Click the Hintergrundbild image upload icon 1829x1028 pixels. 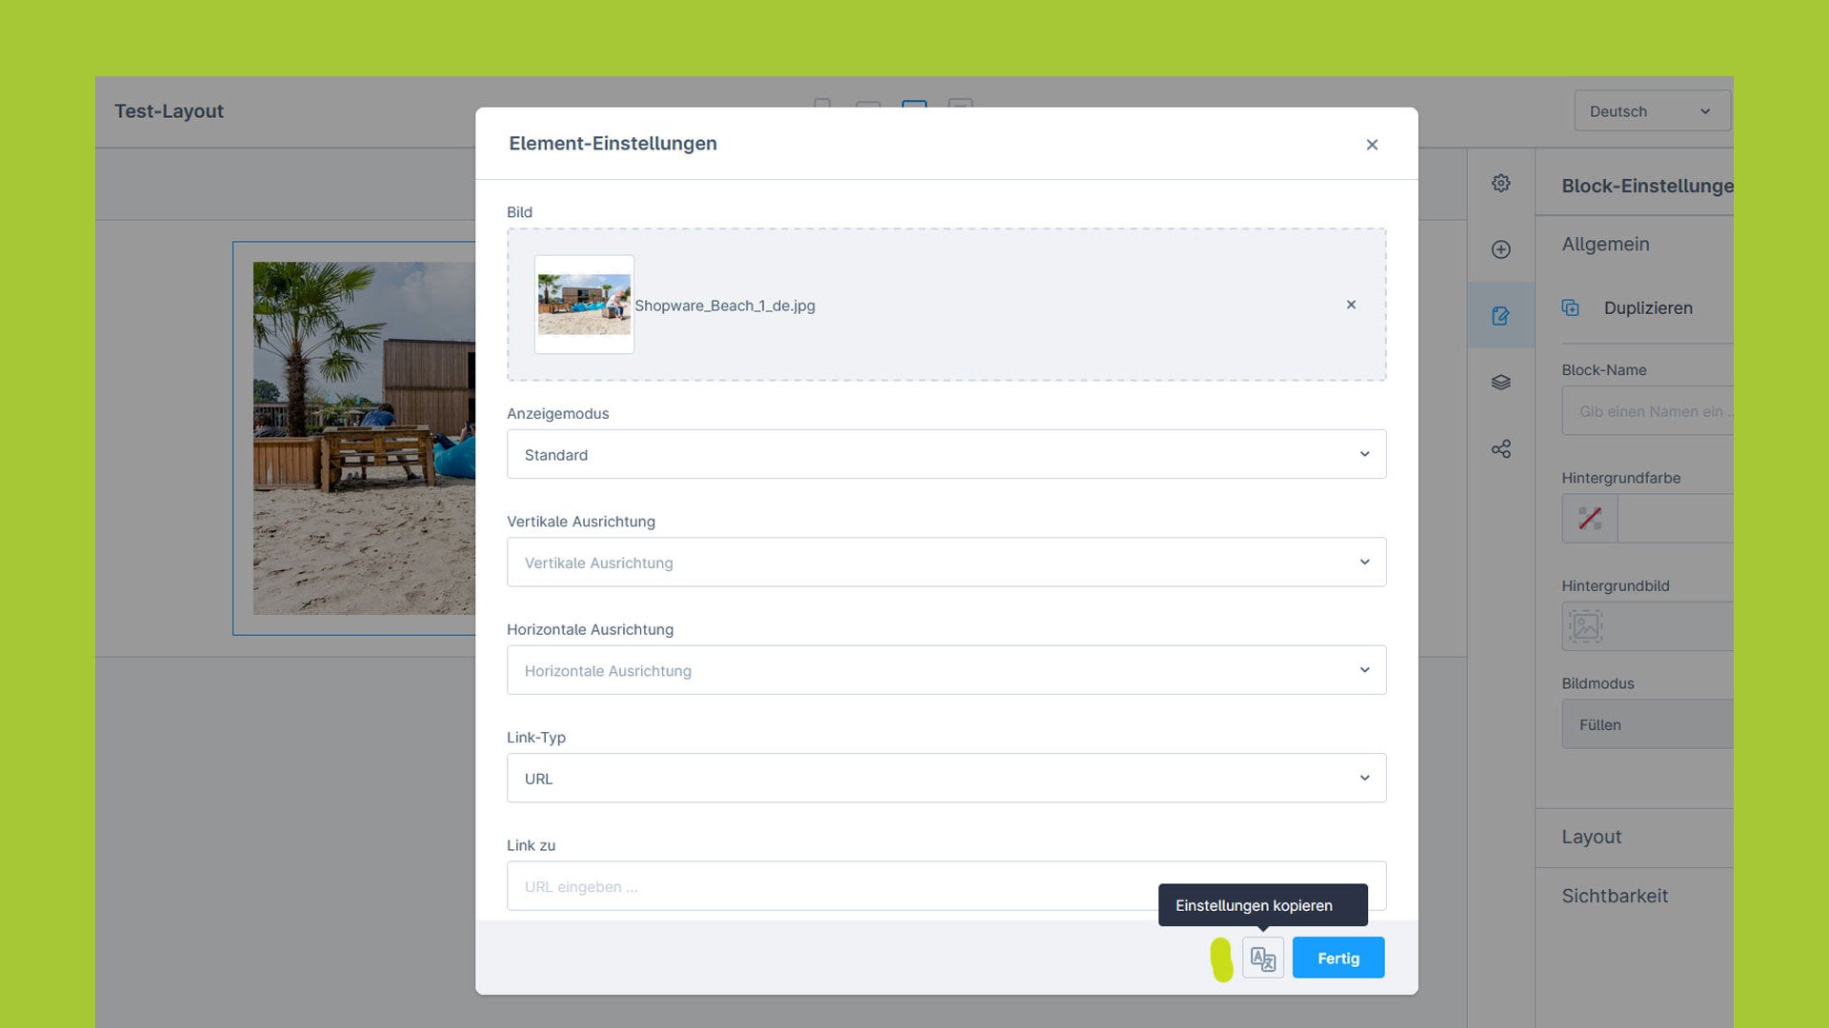[1586, 626]
